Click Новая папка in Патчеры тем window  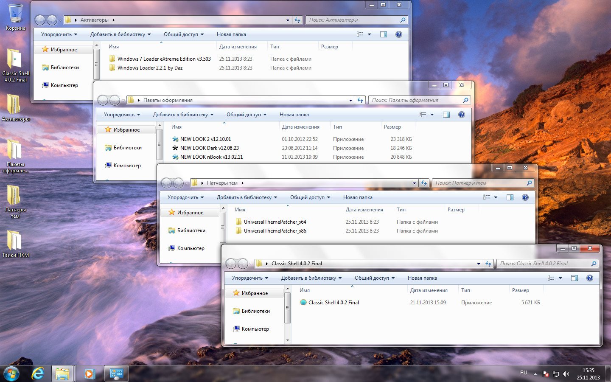[358, 197]
